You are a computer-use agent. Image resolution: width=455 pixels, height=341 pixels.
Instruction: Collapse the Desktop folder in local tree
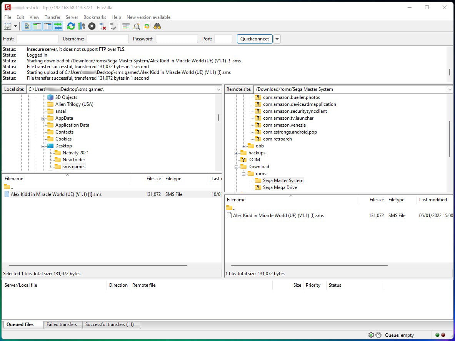43,146
